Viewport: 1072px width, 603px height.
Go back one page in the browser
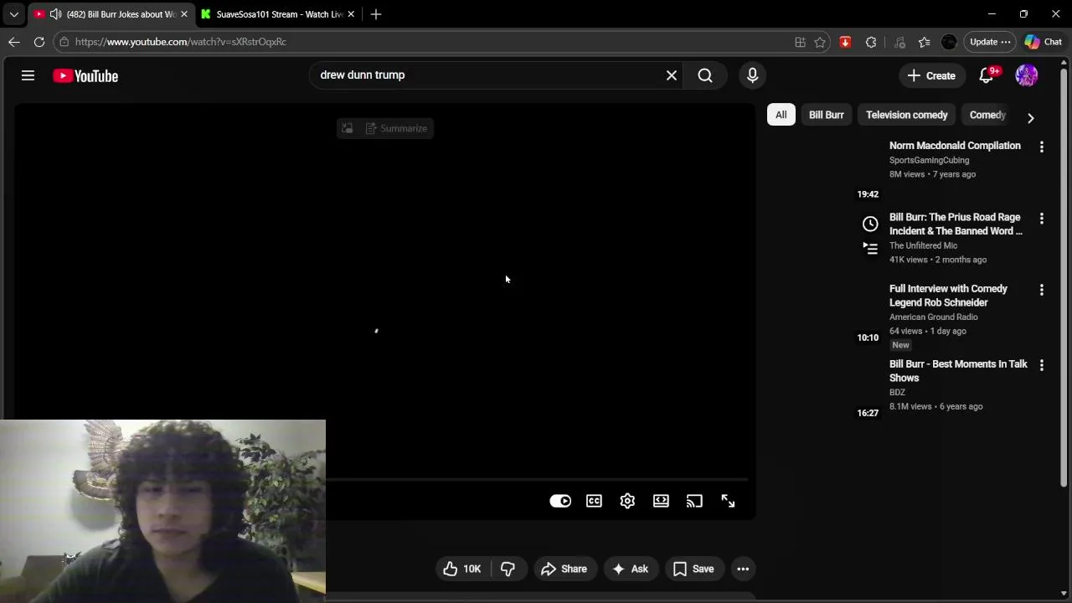tap(14, 42)
